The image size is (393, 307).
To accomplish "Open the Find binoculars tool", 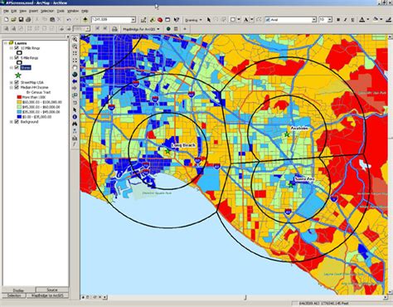I will point(75,124).
